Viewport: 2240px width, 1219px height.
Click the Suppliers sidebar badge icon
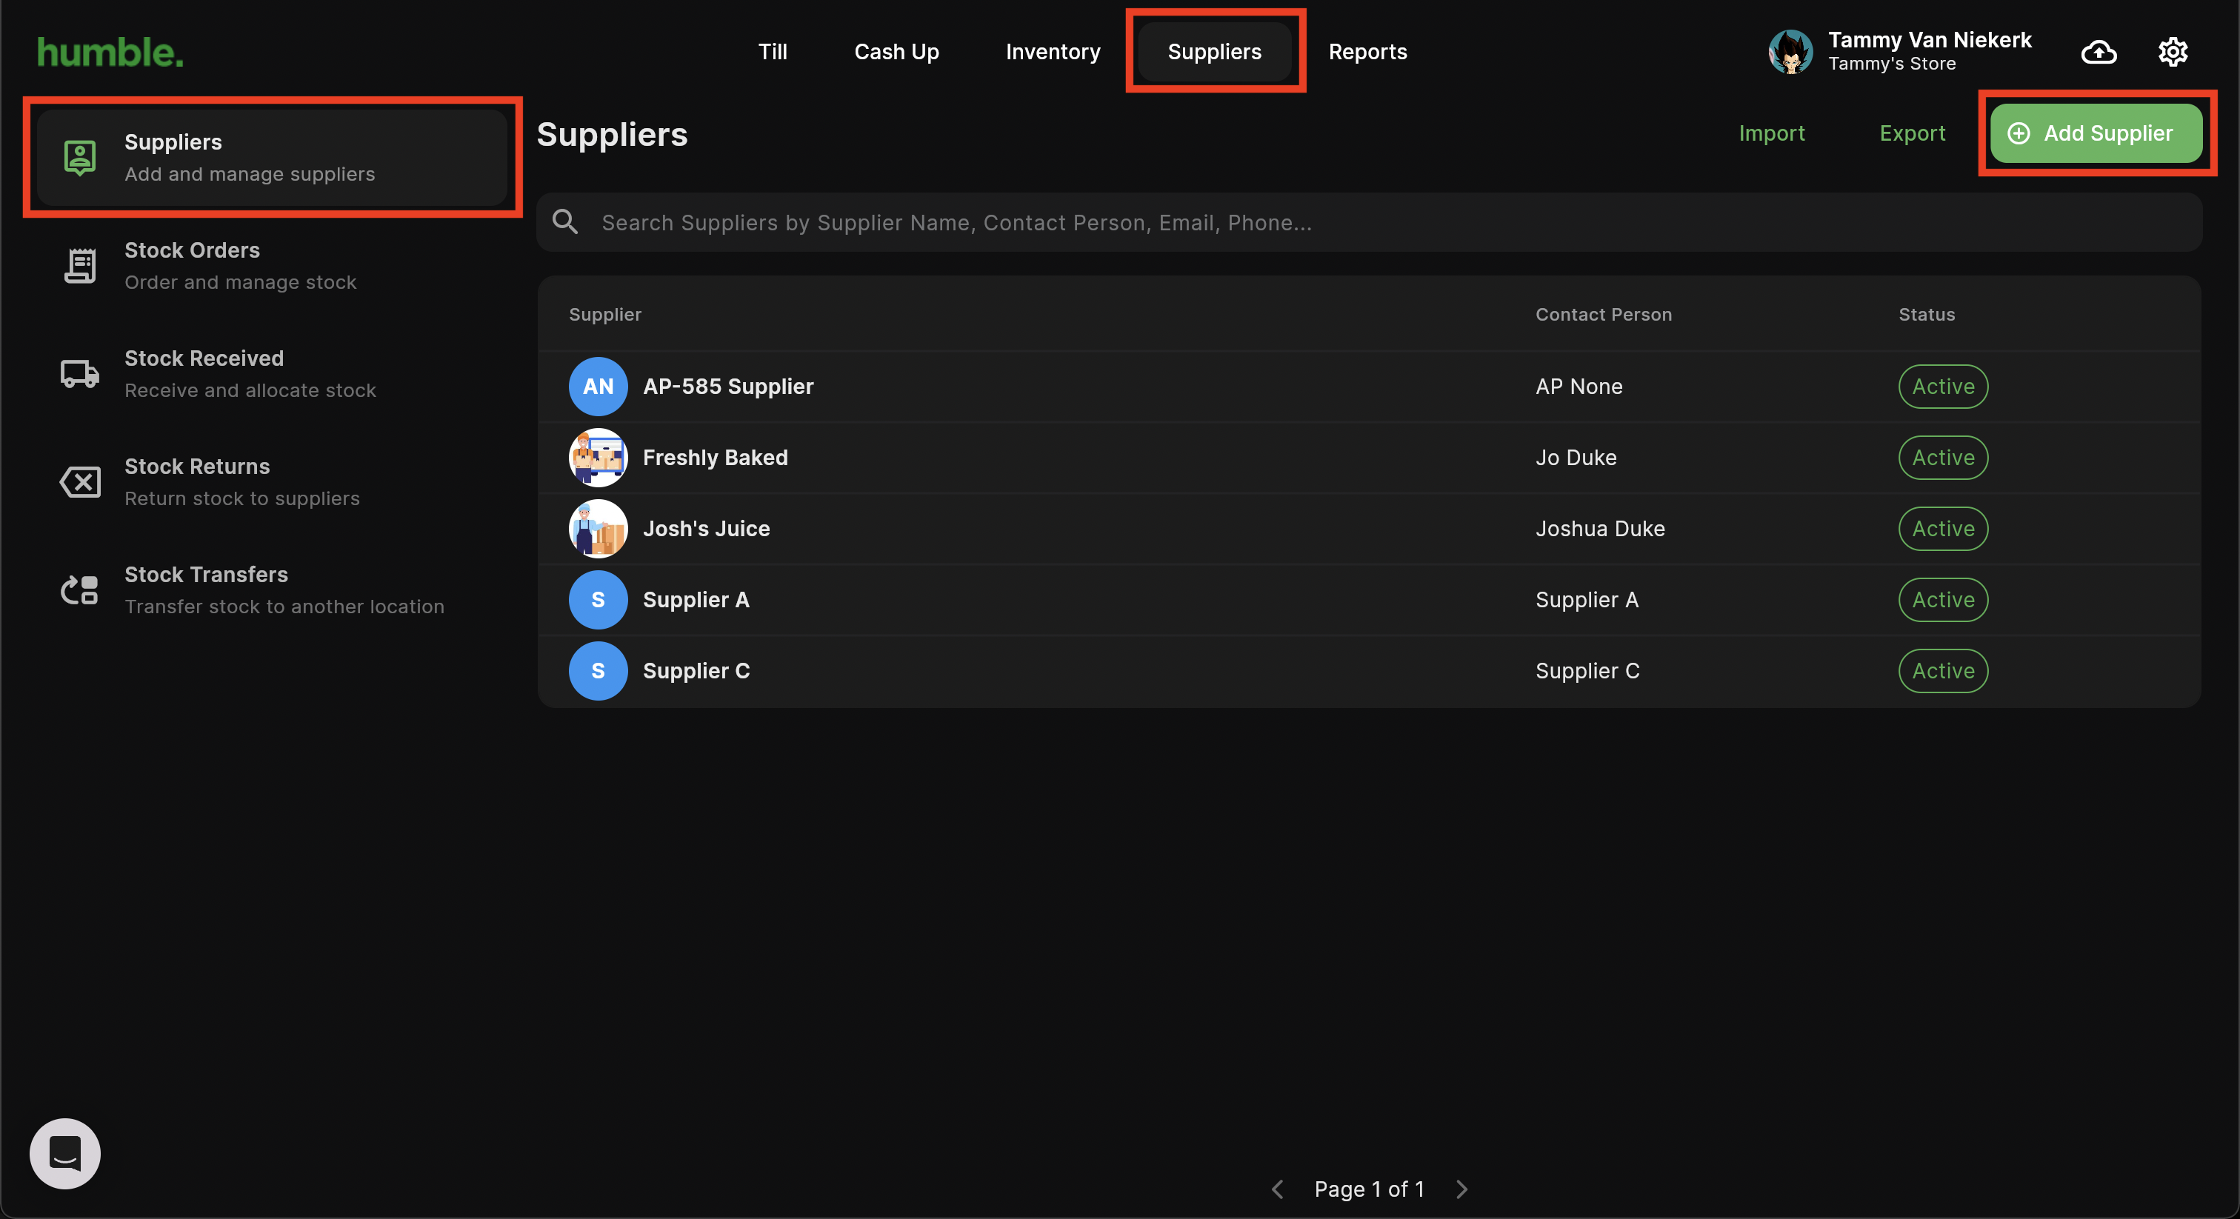pyautogui.click(x=80, y=158)
